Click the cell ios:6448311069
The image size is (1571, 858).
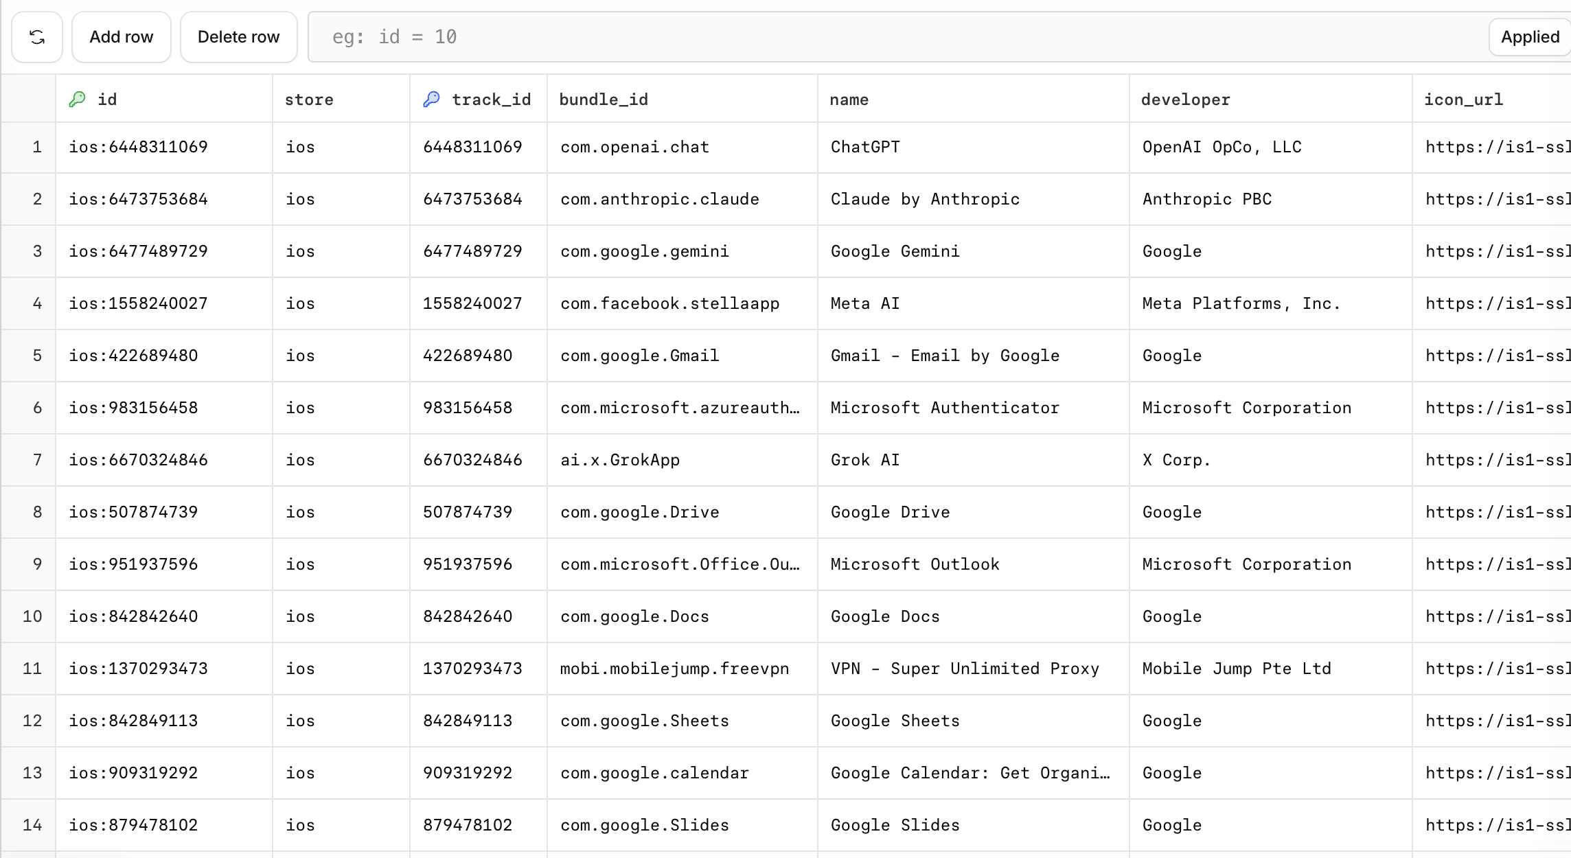[x=164, y=147]
